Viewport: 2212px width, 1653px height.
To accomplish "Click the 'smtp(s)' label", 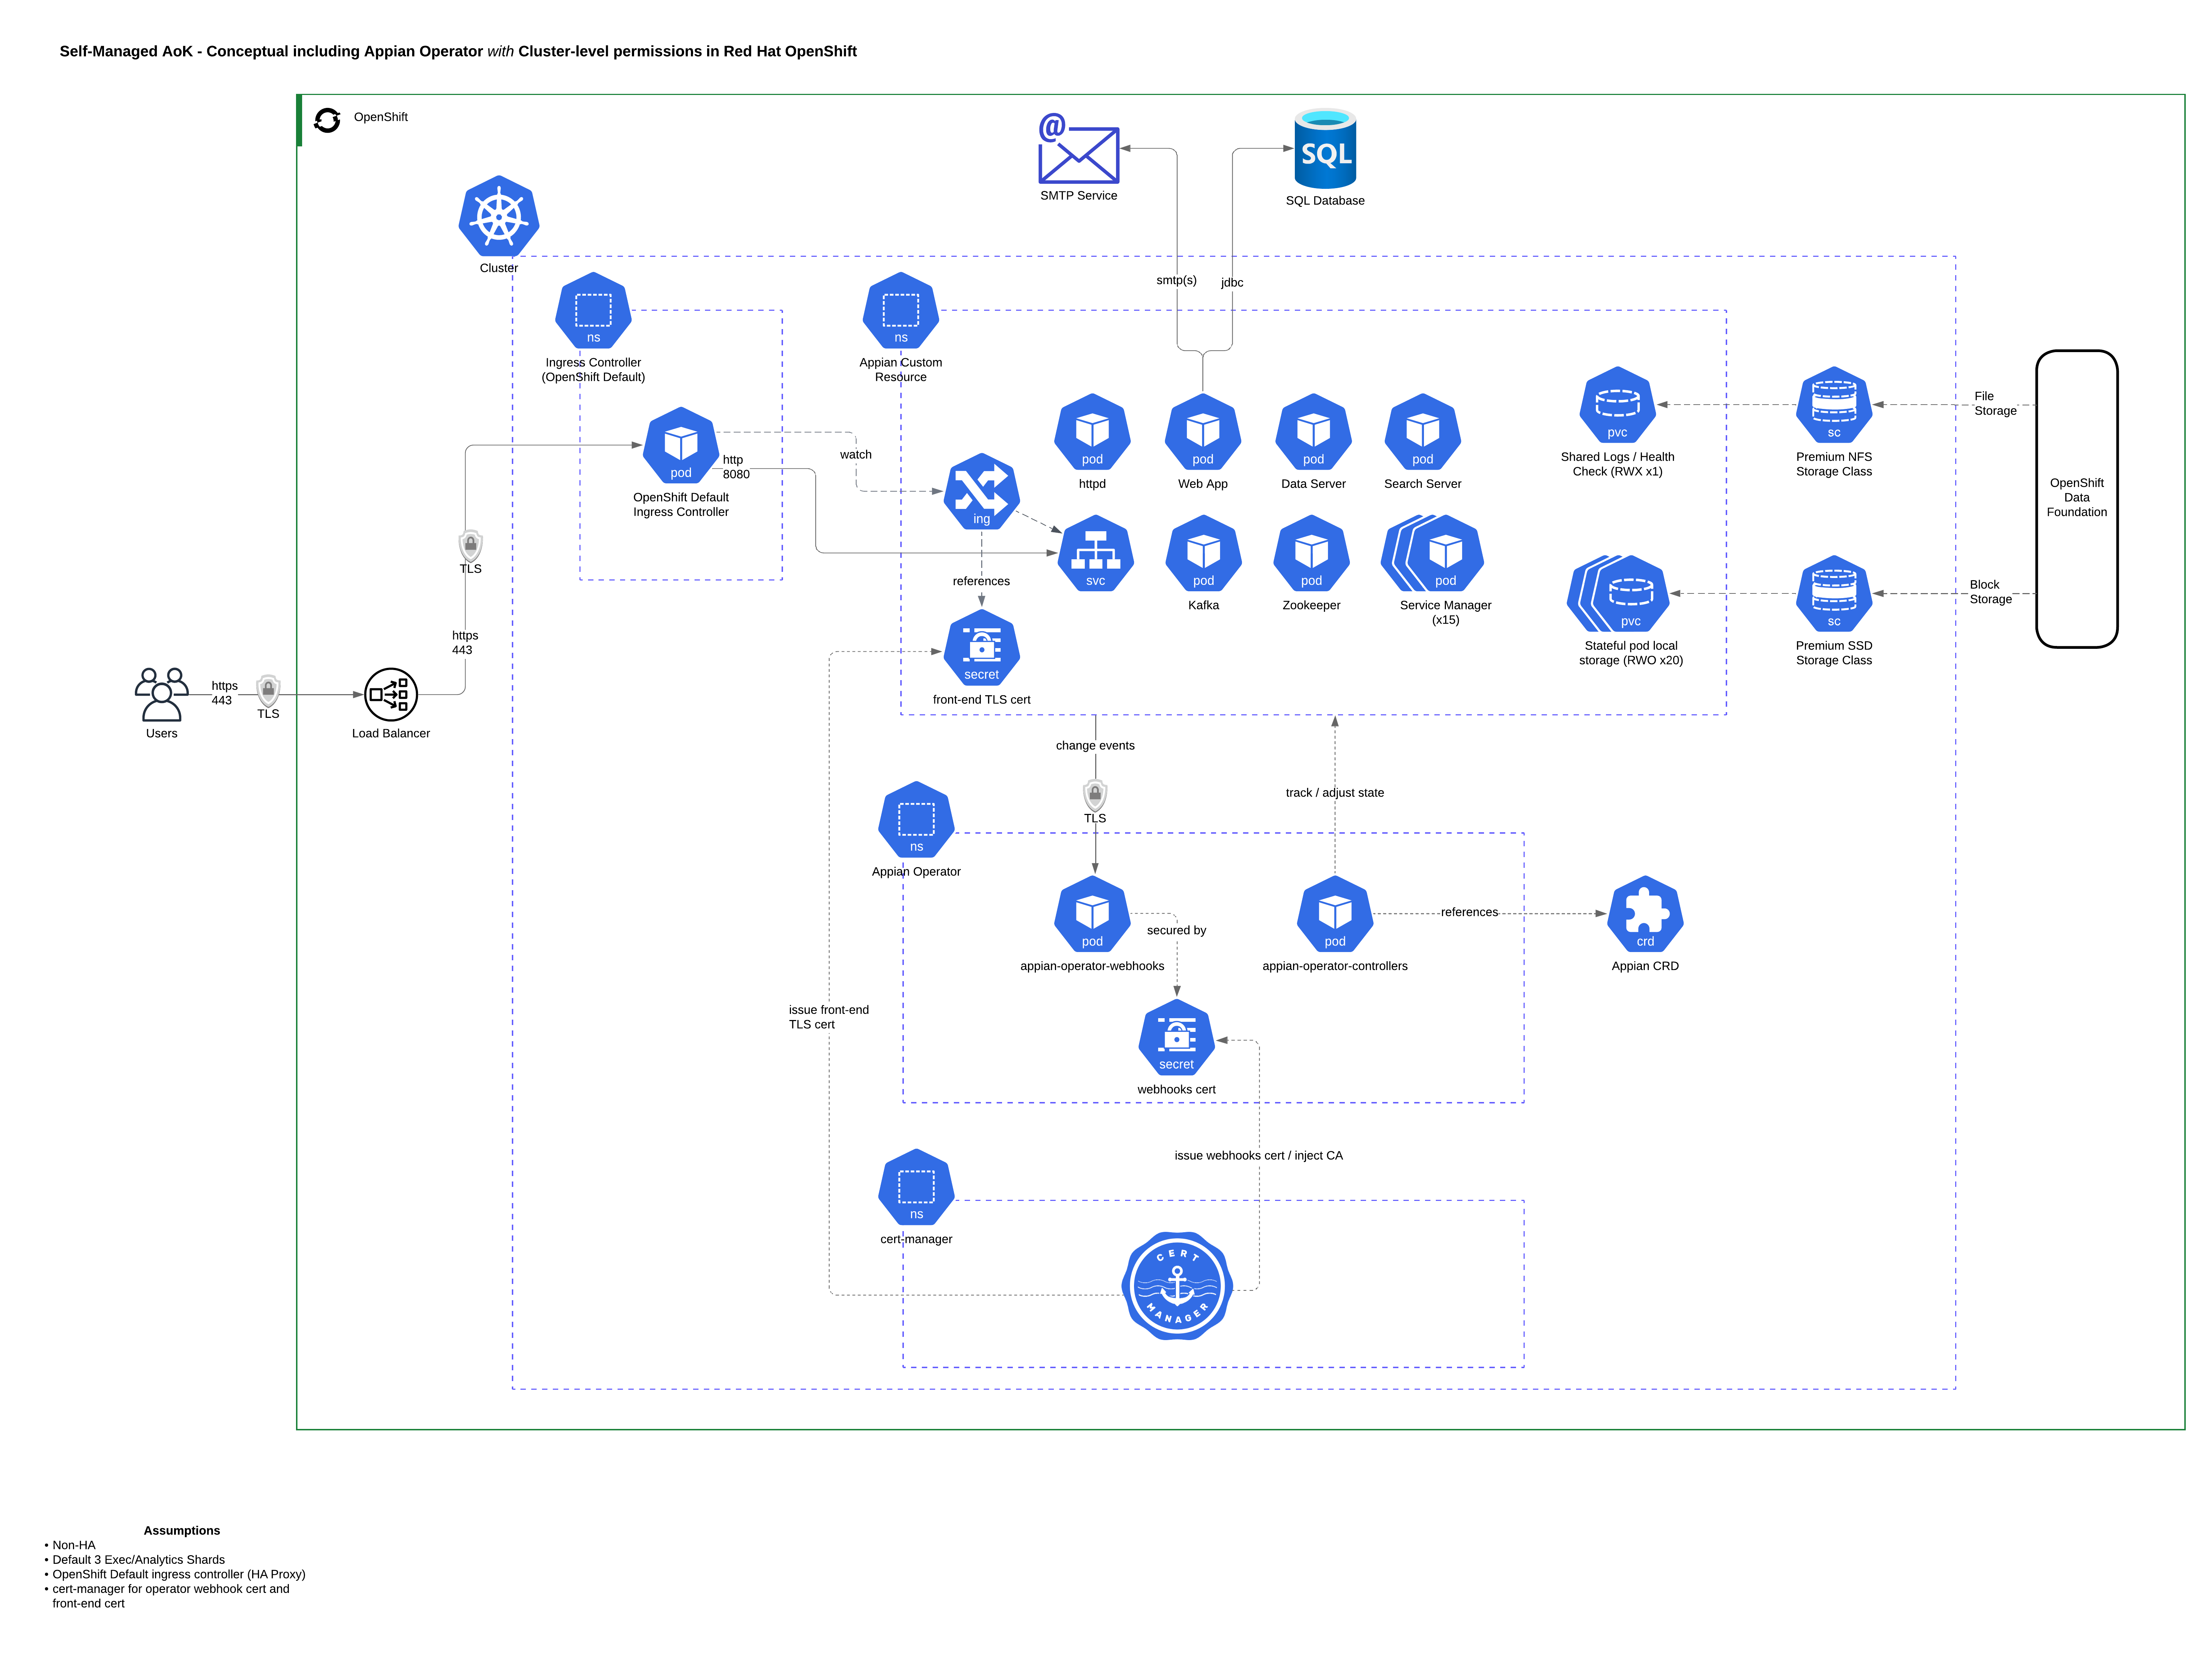I will click(x=1177, y=281).
